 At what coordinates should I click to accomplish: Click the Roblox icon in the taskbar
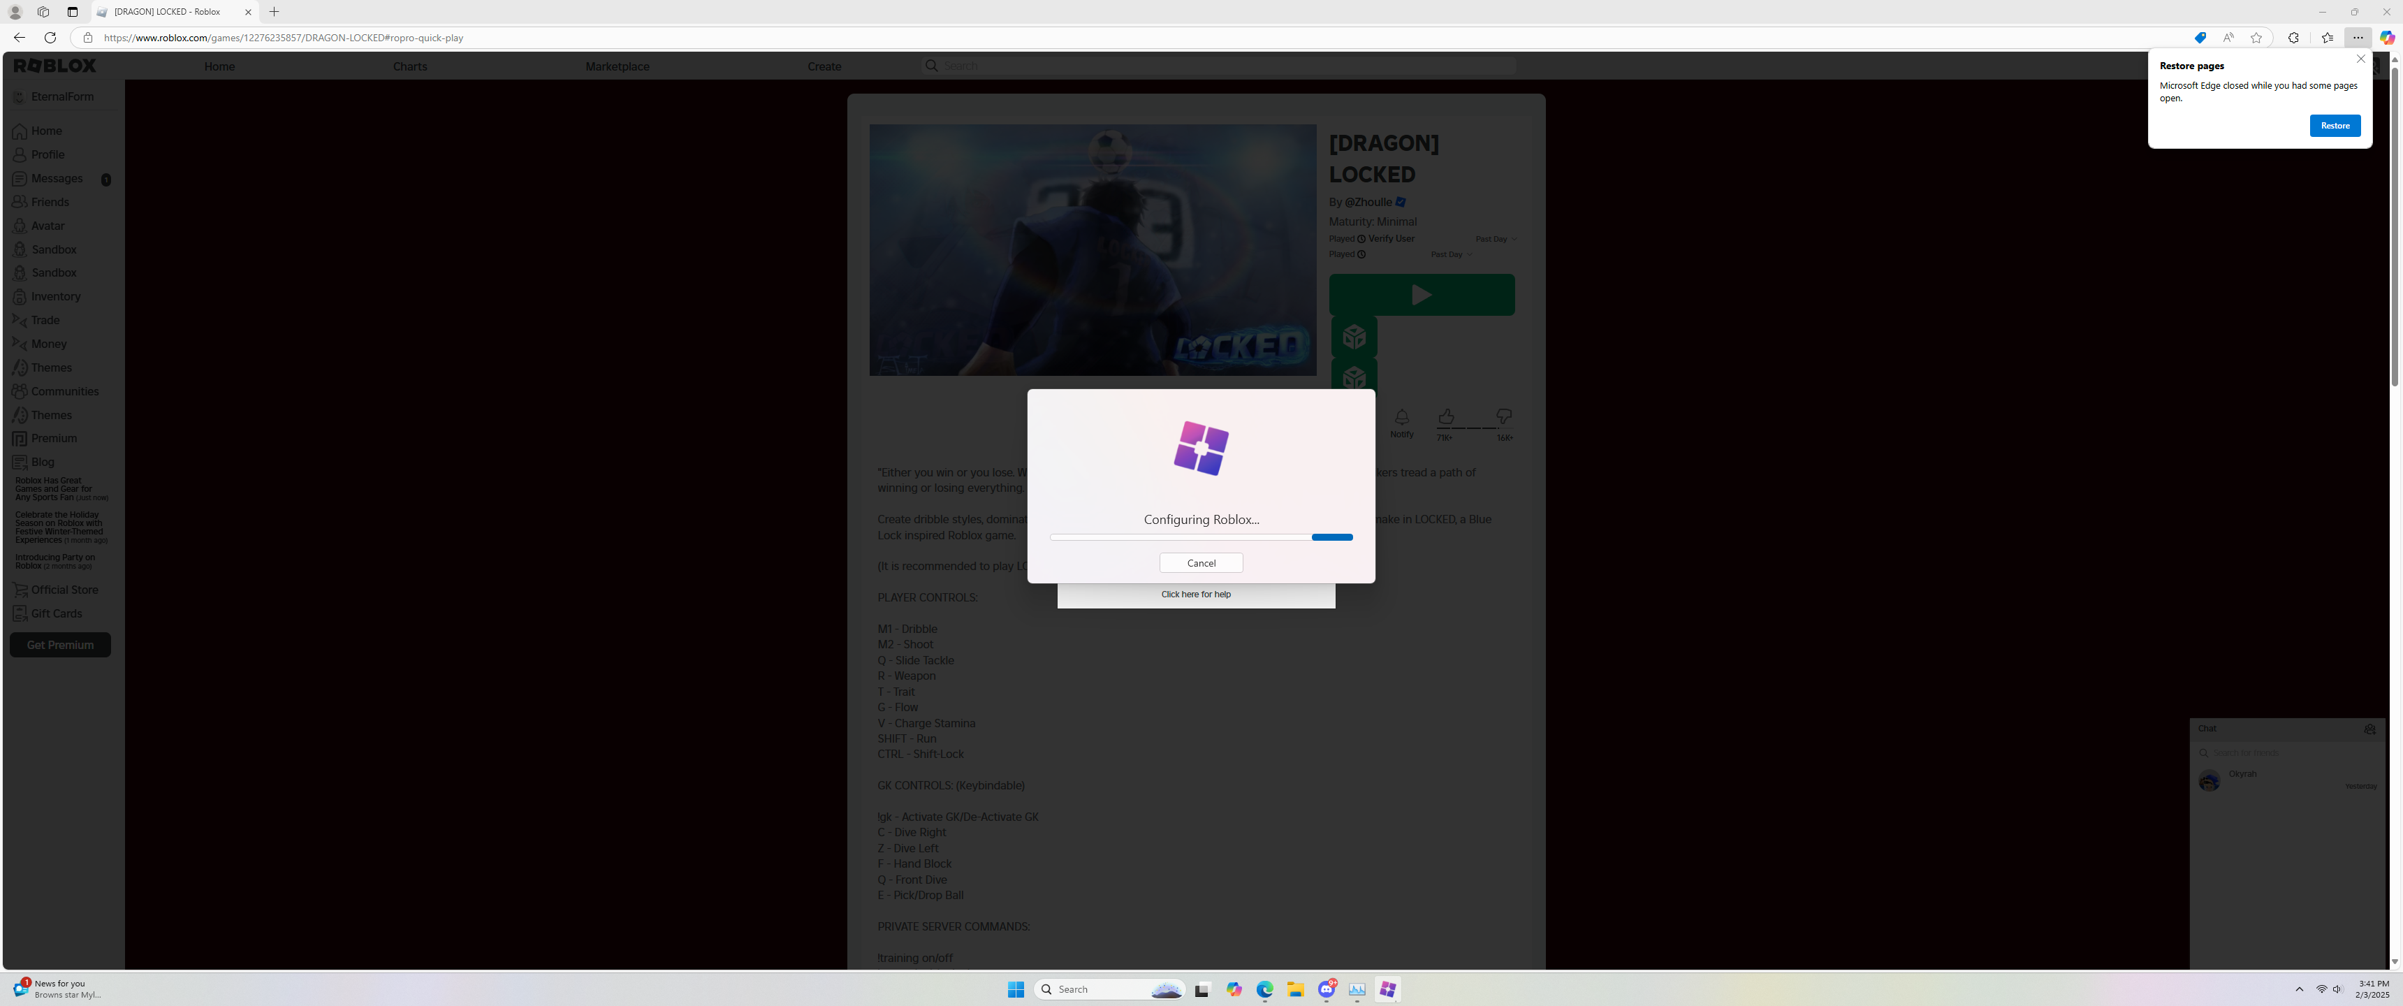1387,989
